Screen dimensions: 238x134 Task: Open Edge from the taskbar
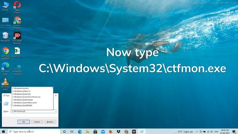(x=80, y=131)
